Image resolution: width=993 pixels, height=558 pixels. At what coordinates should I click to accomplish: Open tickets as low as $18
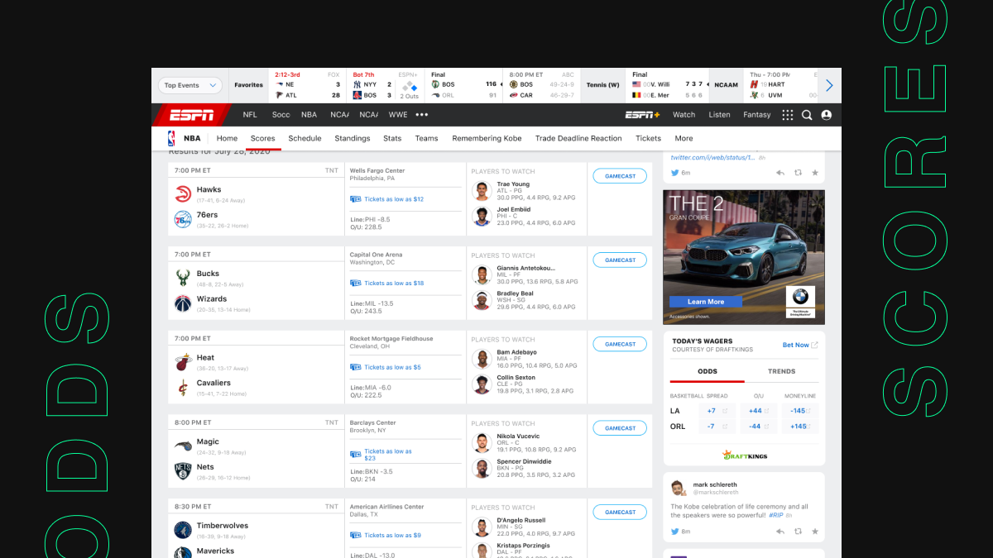(387, 284)
